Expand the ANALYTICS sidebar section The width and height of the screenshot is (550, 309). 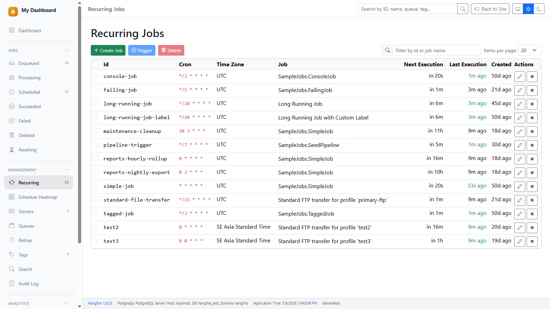(x=38, y=304)
